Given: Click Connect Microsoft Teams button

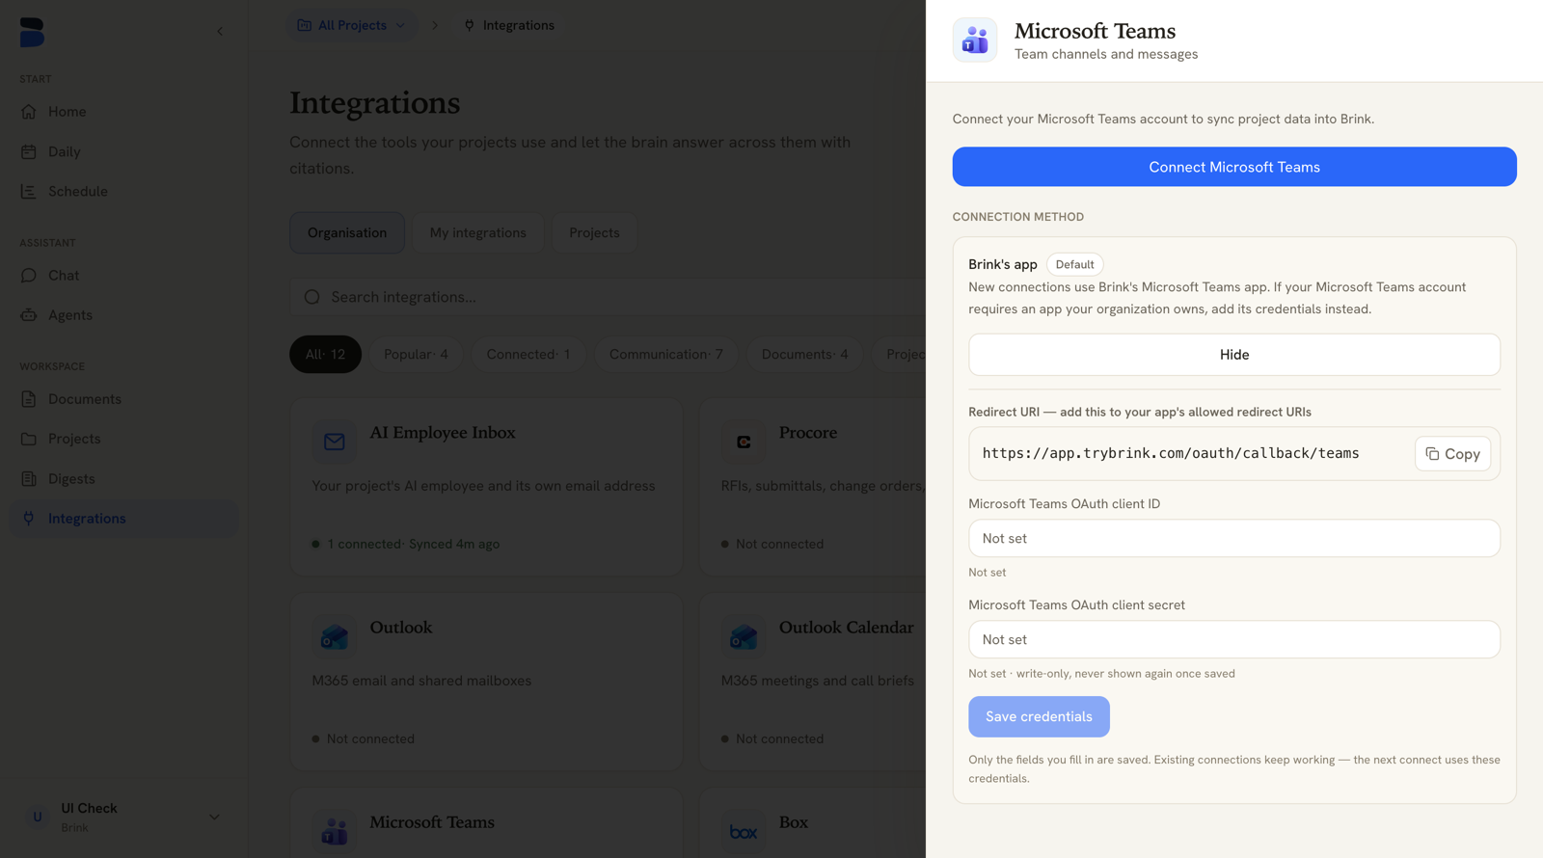Looking at the screenshot, I should click(1234, 167).
